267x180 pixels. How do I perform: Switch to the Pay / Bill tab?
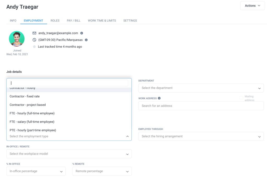tap(74, 20)
